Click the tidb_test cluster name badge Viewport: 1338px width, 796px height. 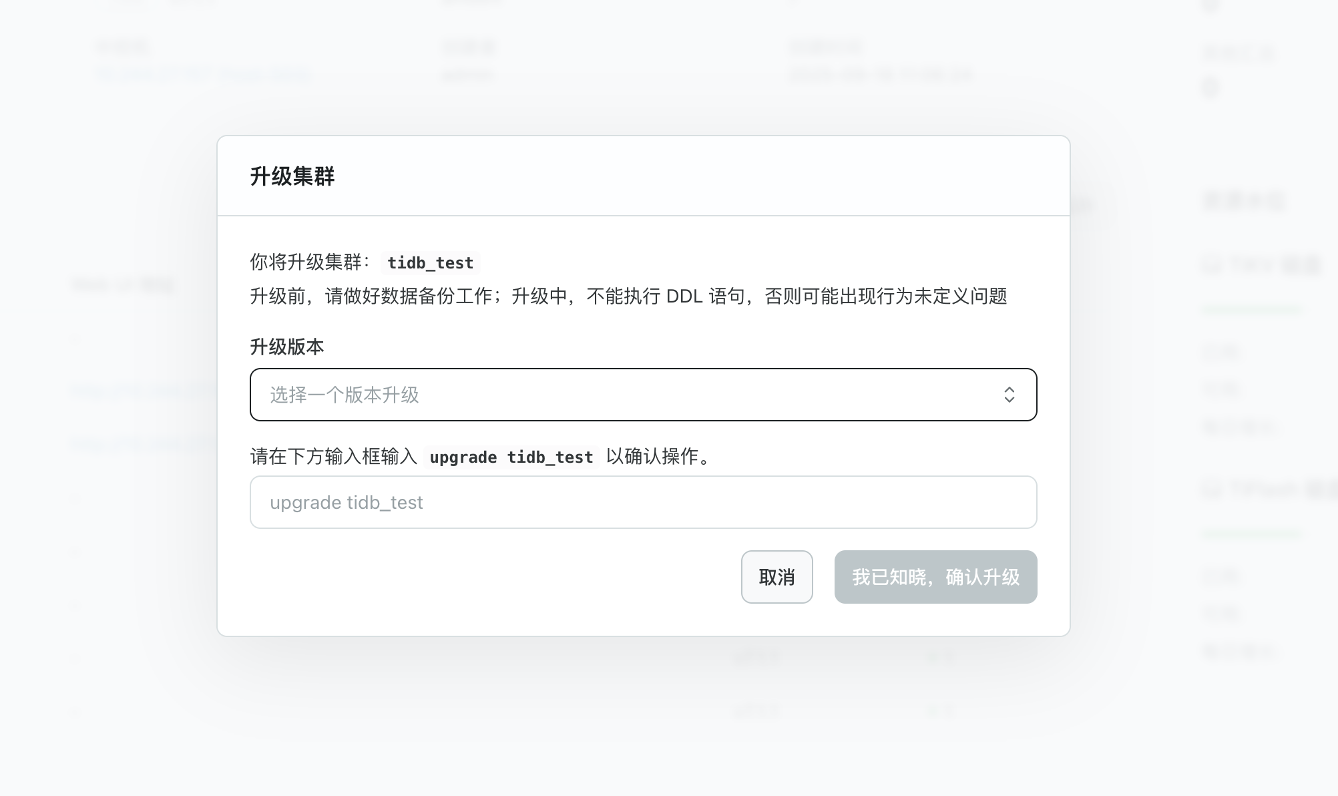tap(430, 262)
